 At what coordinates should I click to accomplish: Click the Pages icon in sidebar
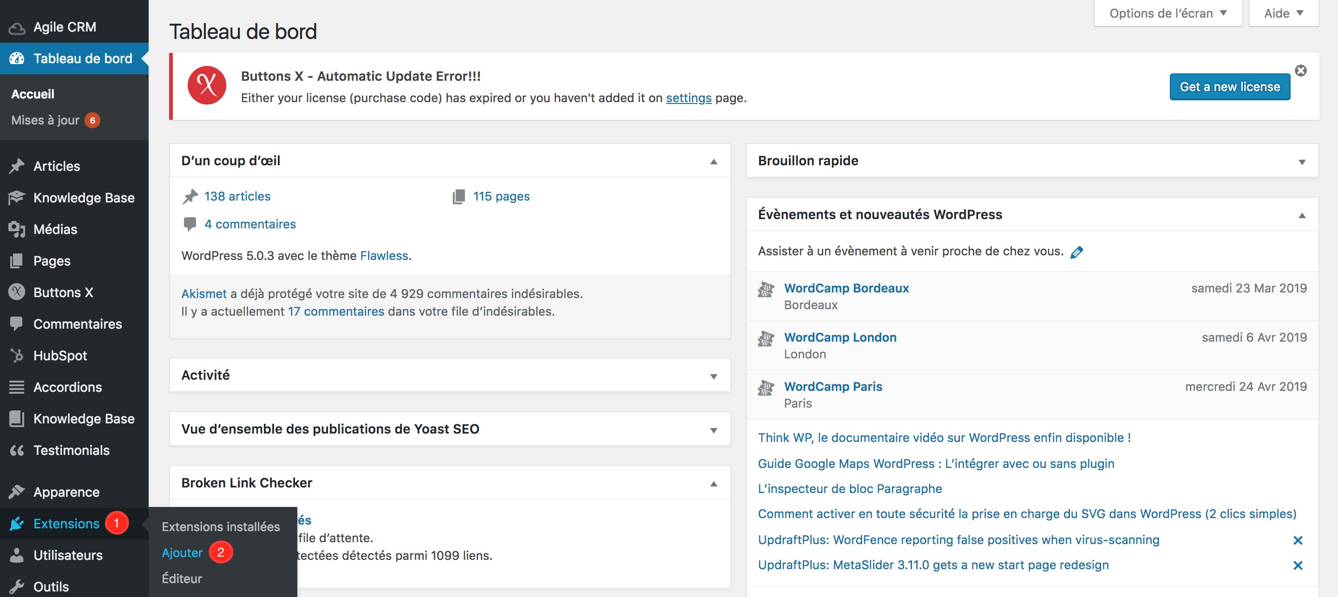tap(17, 260)
